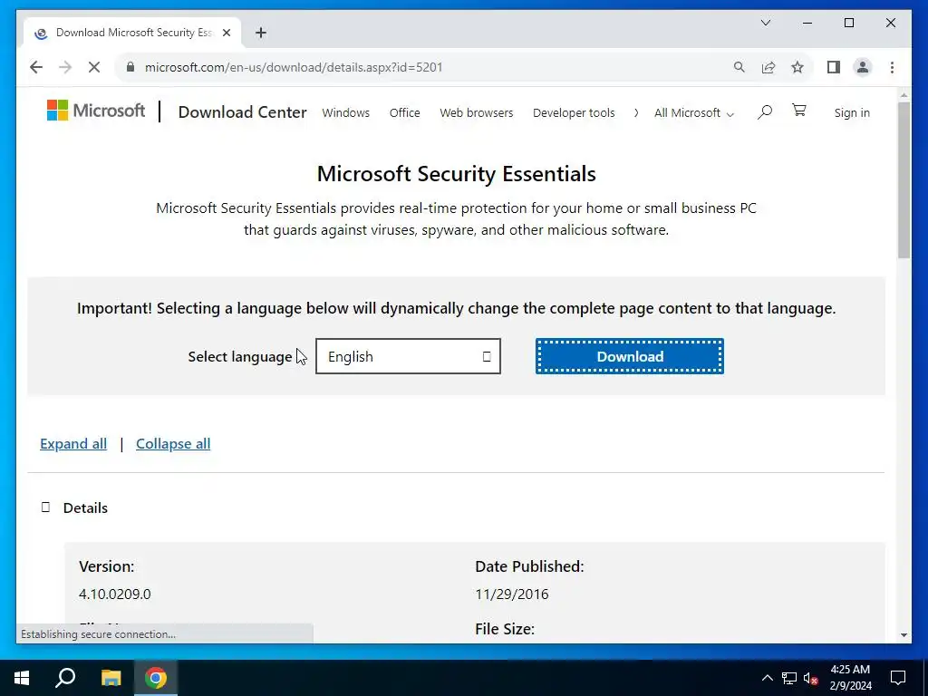The image size is (928, 696).
Task: Open the Windows nav item
Action: [345, 112]
